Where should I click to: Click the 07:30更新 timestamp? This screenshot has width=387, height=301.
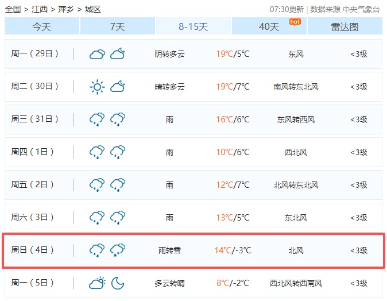click(x=287, y=9)
